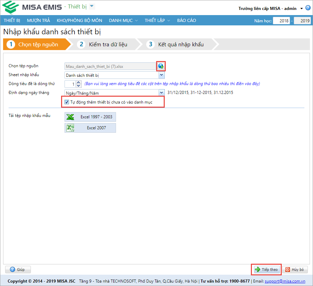Select step 1 Chọn tệp nguồn
This screenshot has height=286, width=313.
[37, 44]
